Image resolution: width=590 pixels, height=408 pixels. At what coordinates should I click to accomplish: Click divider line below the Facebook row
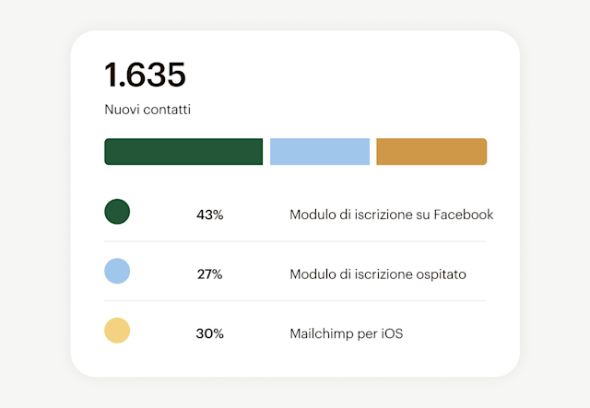[x=295, y=241]
